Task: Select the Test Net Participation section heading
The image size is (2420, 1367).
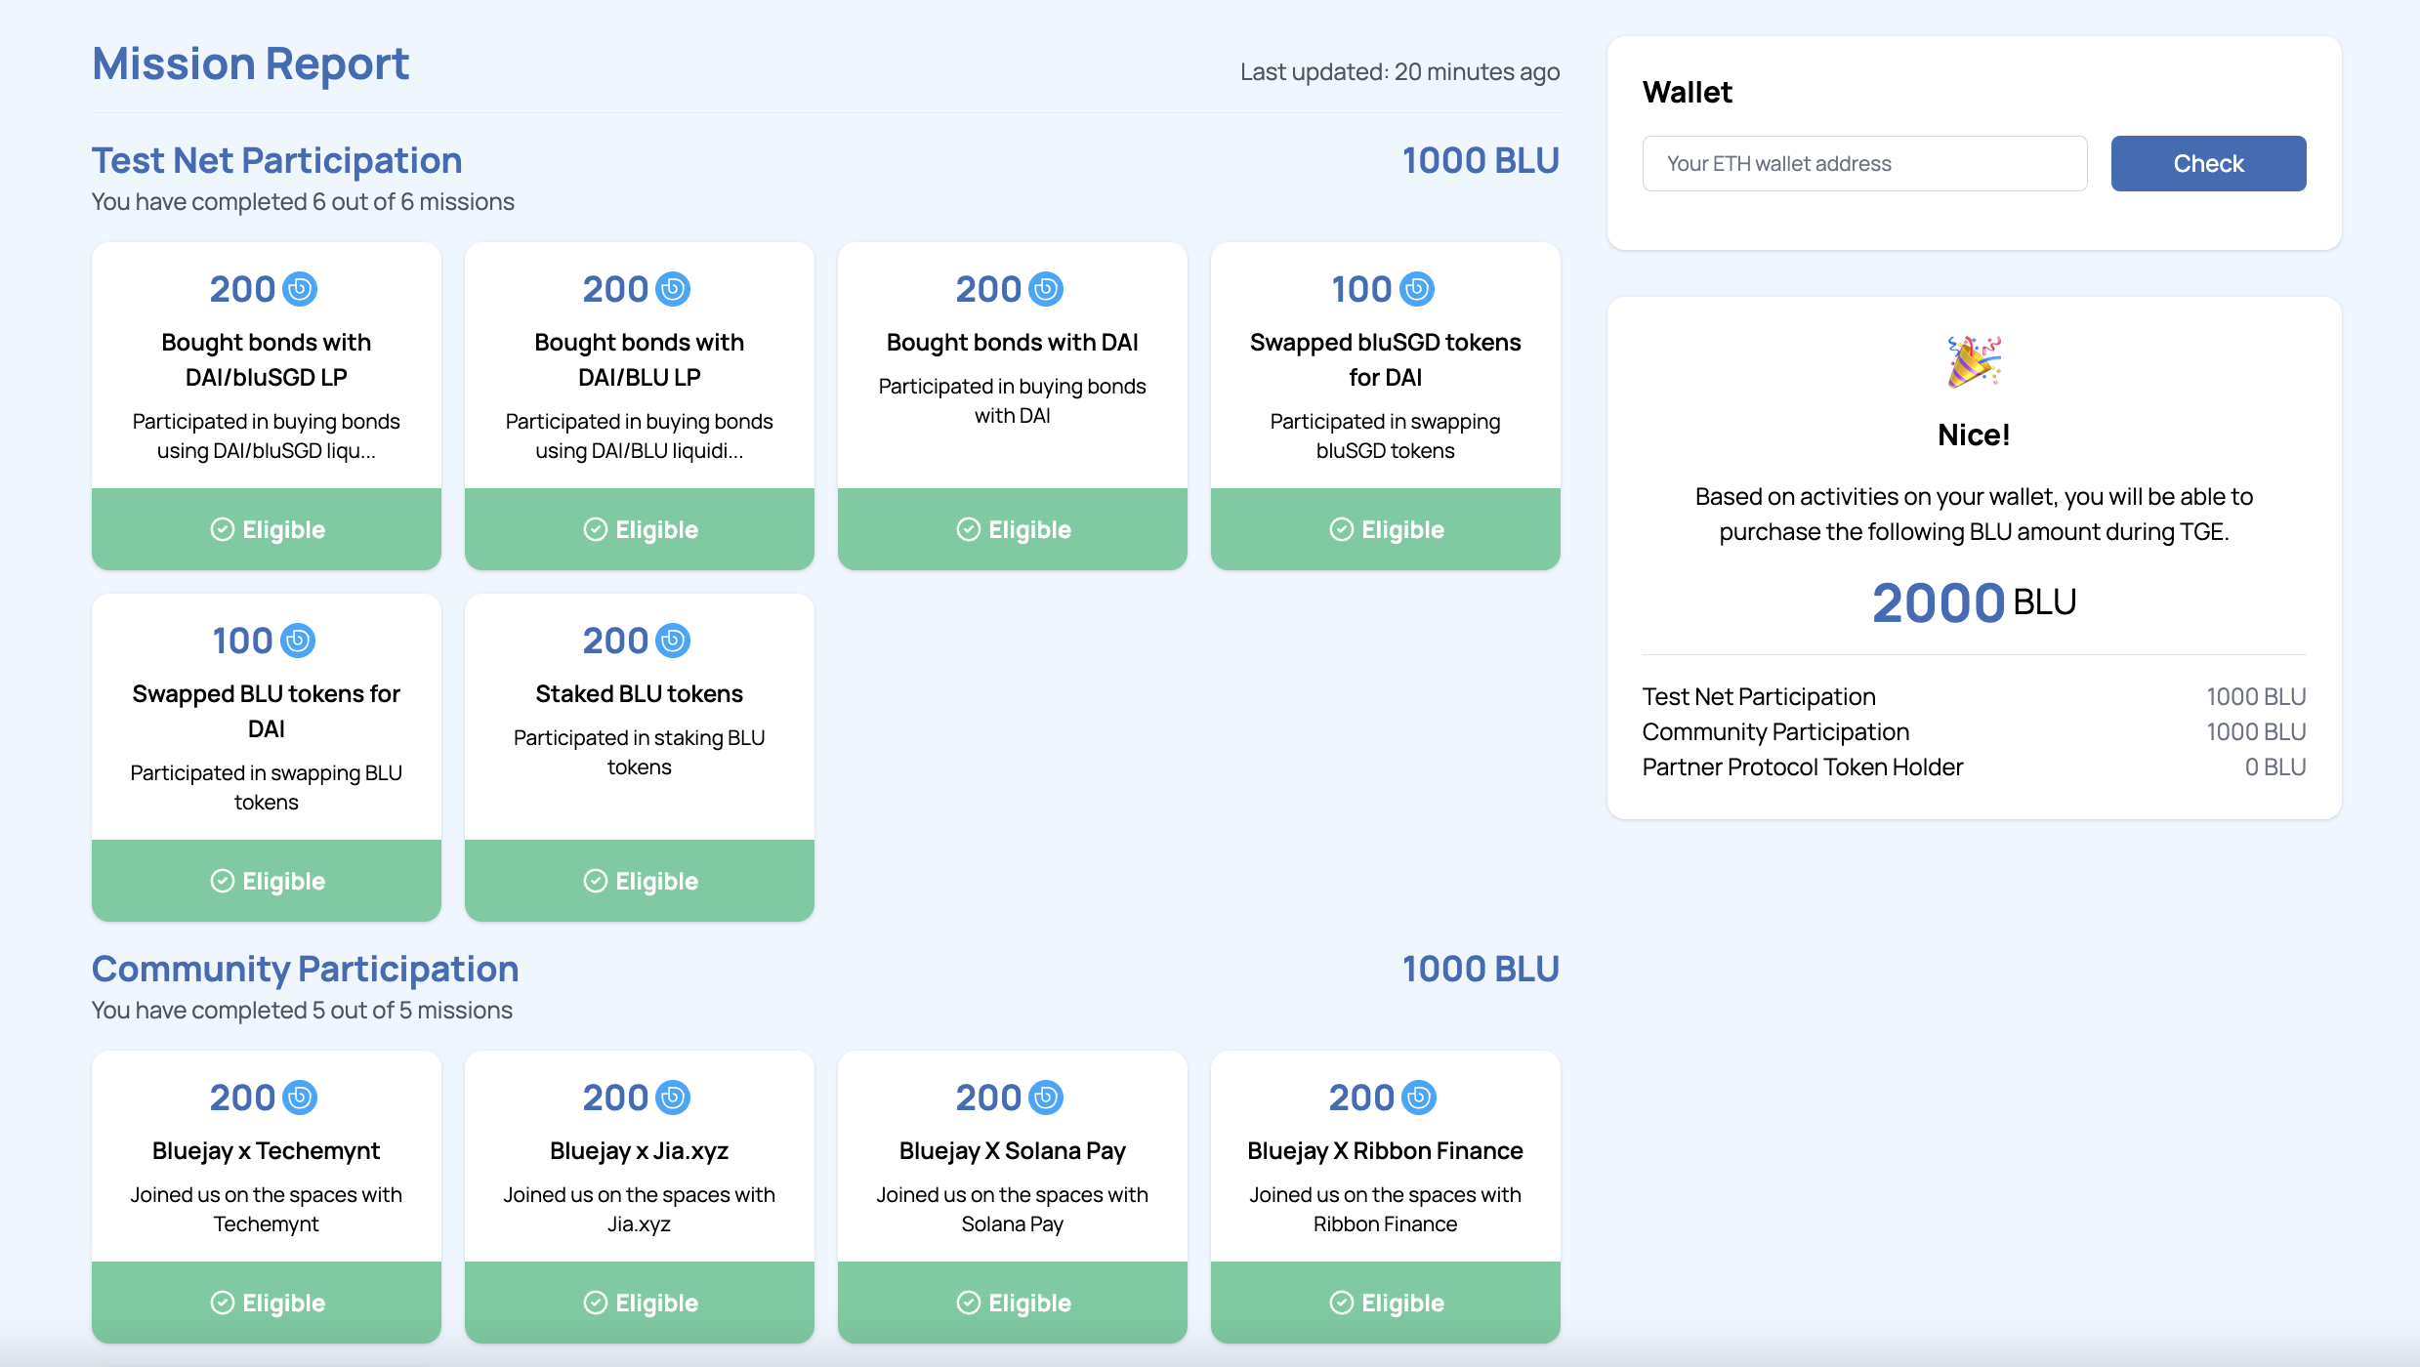Action: (x=276, y=160)
